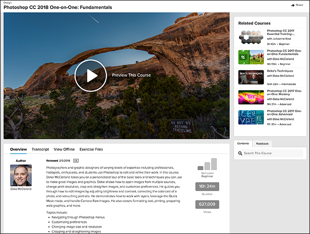Image resolution: width=310 pixels, height=234 pixels.
Task: Select the Contents tab
Action: pos(243,144)
